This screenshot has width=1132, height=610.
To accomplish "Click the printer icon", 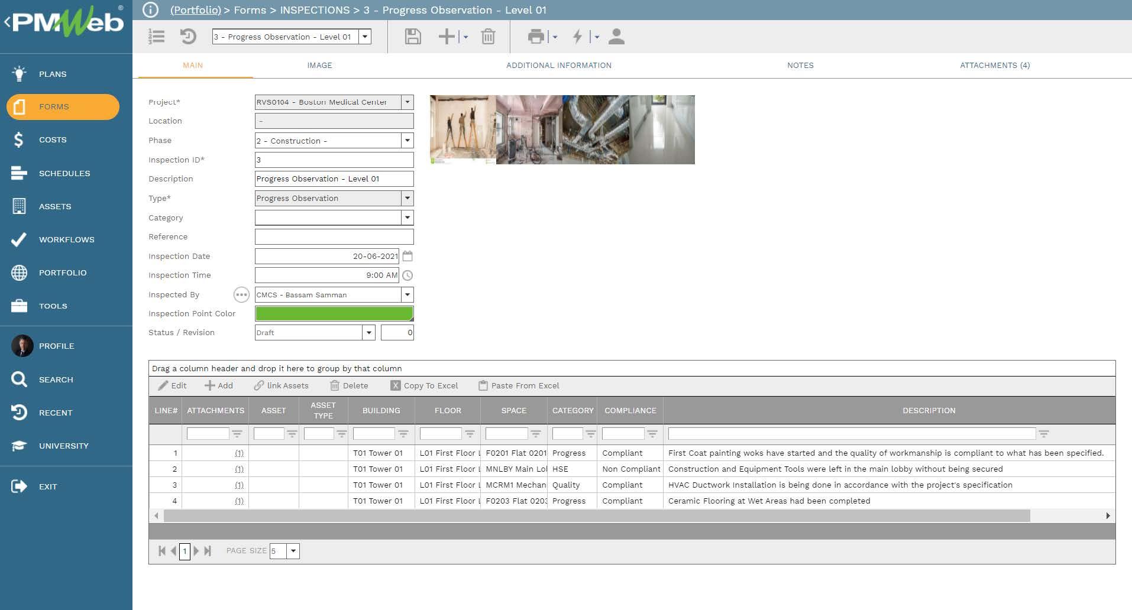I will pyautogui.click(x=536, y=37).
